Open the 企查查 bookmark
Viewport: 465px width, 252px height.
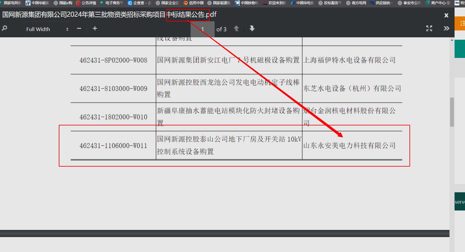pyautogui.click(x=139, y=3)
